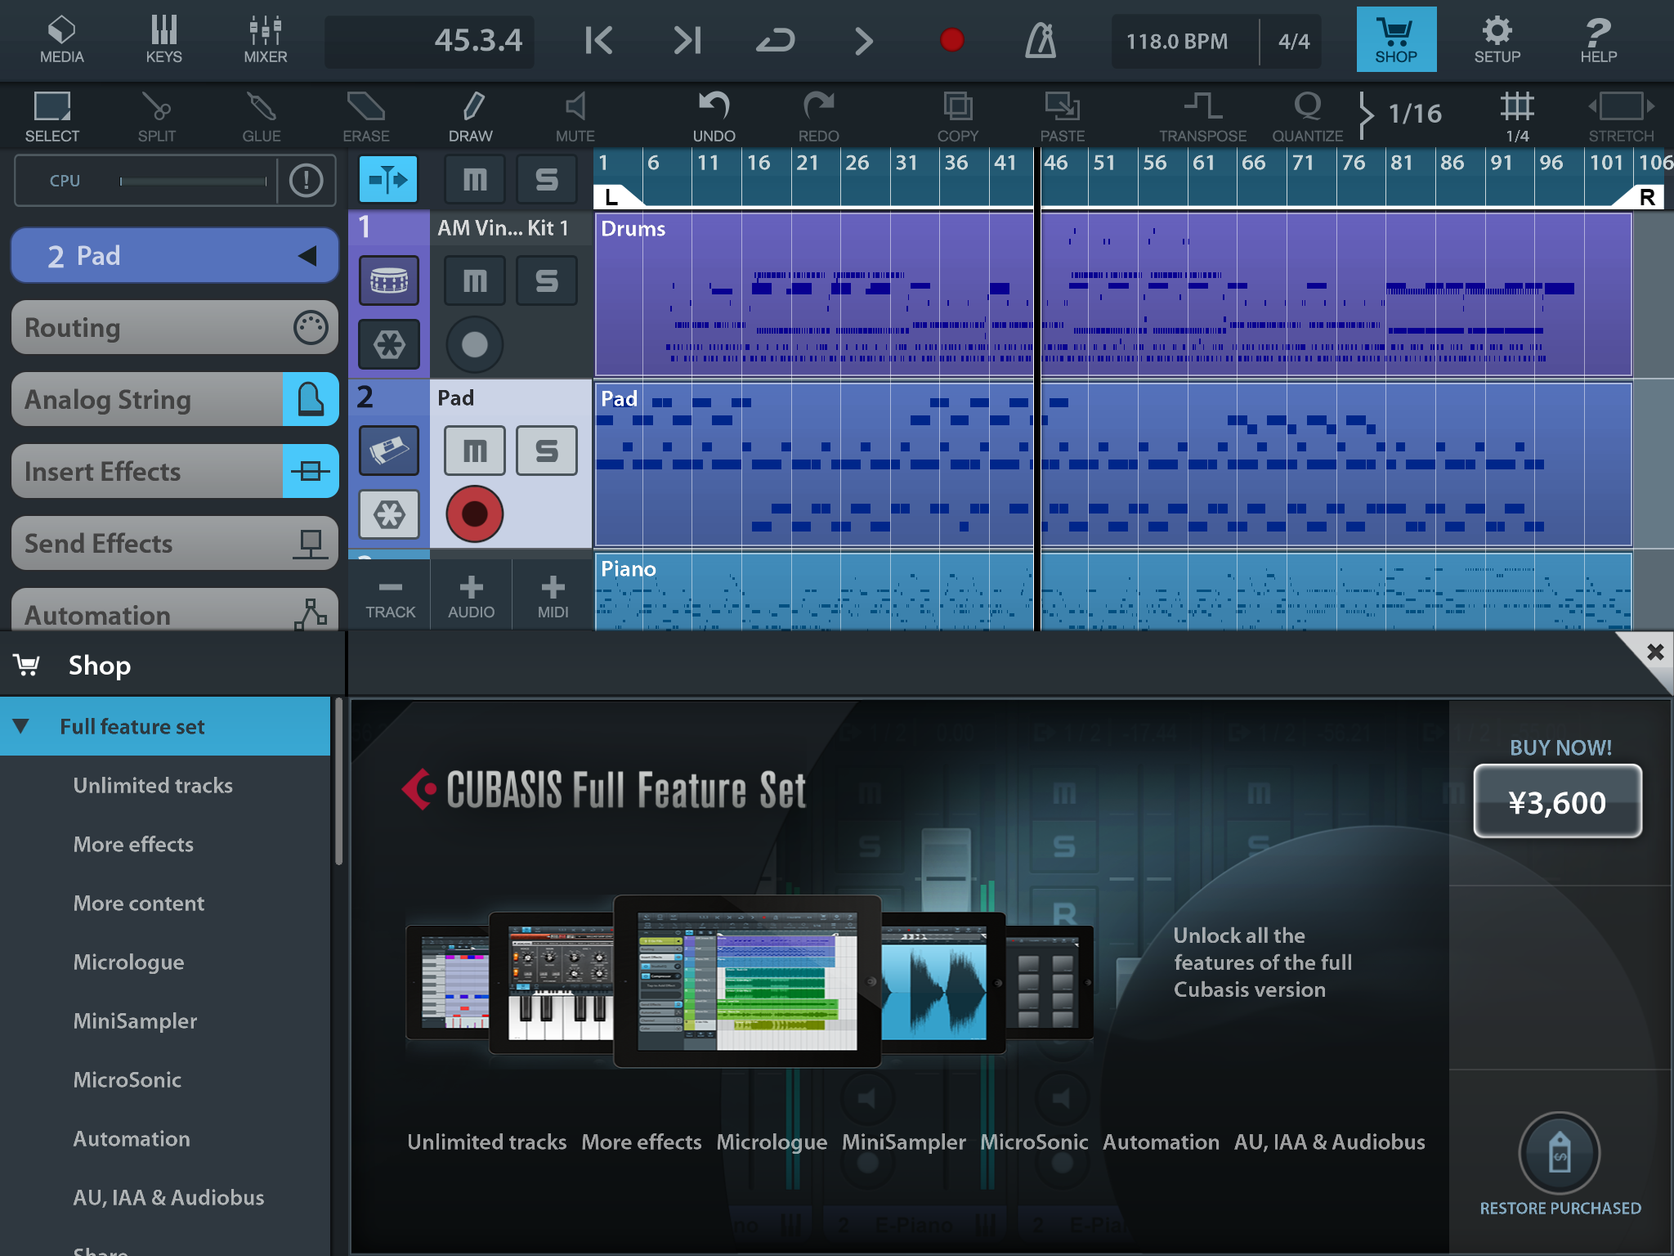Expand the Send Effects section

(x=175, y=544)
